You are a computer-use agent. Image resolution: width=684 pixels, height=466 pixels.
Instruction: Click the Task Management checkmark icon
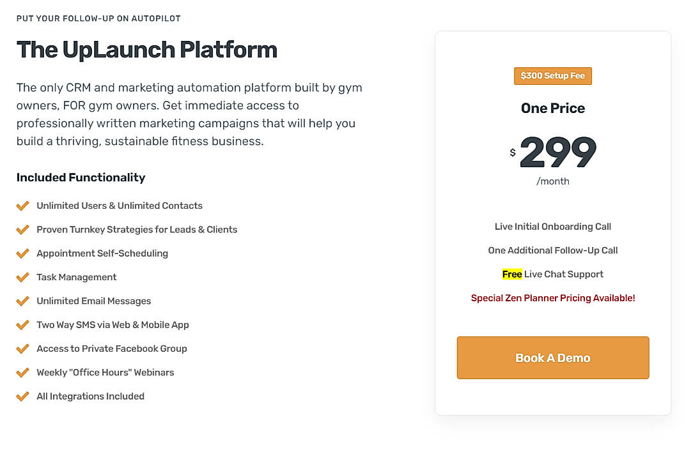point(23,277)
